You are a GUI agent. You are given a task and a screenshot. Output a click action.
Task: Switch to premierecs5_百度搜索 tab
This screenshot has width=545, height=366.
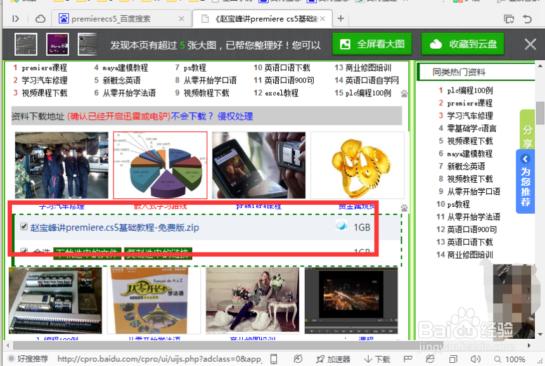121,19
